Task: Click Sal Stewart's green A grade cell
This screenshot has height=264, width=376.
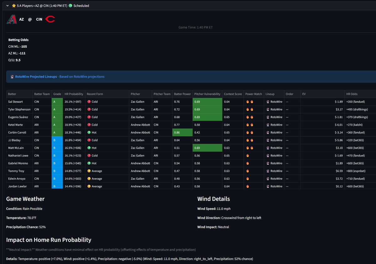Action: (x=57, y=102)
